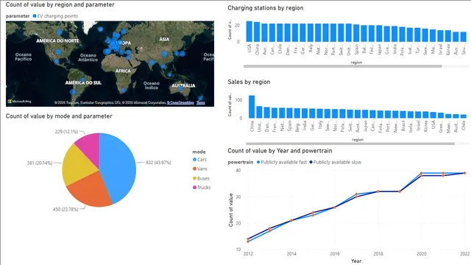Open the Terms link on map

201,103
